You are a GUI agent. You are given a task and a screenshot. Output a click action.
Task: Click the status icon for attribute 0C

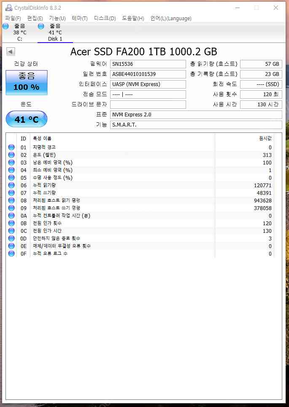click(11, 231)
